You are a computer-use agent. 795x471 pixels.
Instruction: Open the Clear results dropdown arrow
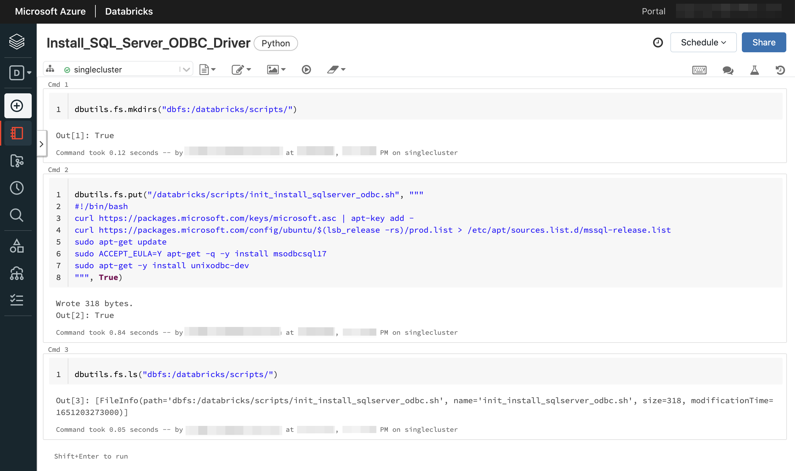[344, 69]
